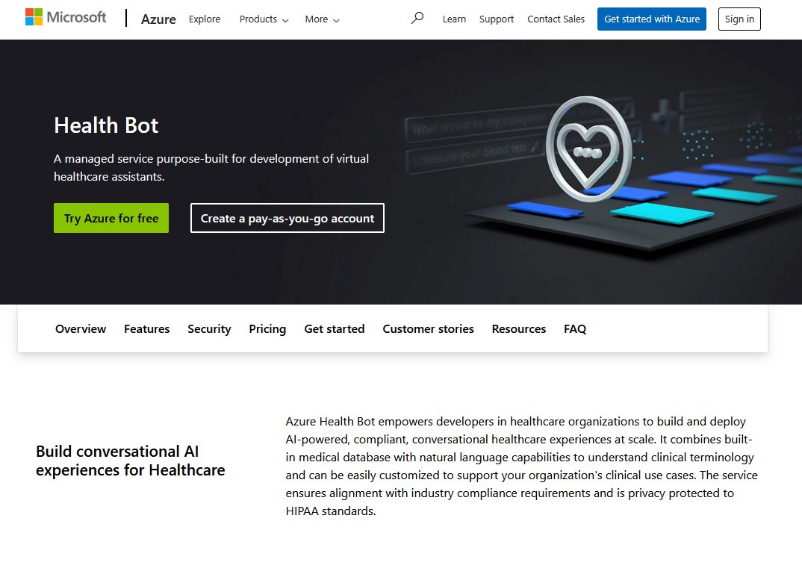
Task: Click 'A managed service purpose-built' description text
Action: click(211, 168)
